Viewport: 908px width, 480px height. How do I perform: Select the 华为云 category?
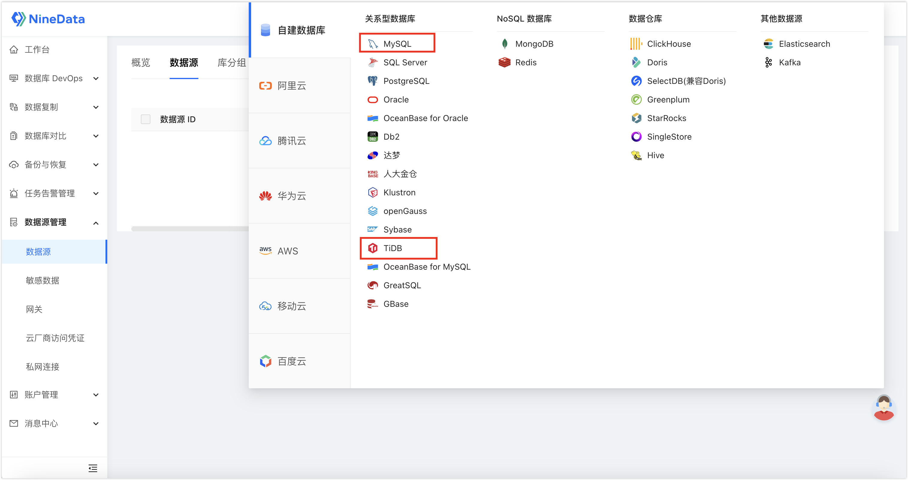coord(300,196)
